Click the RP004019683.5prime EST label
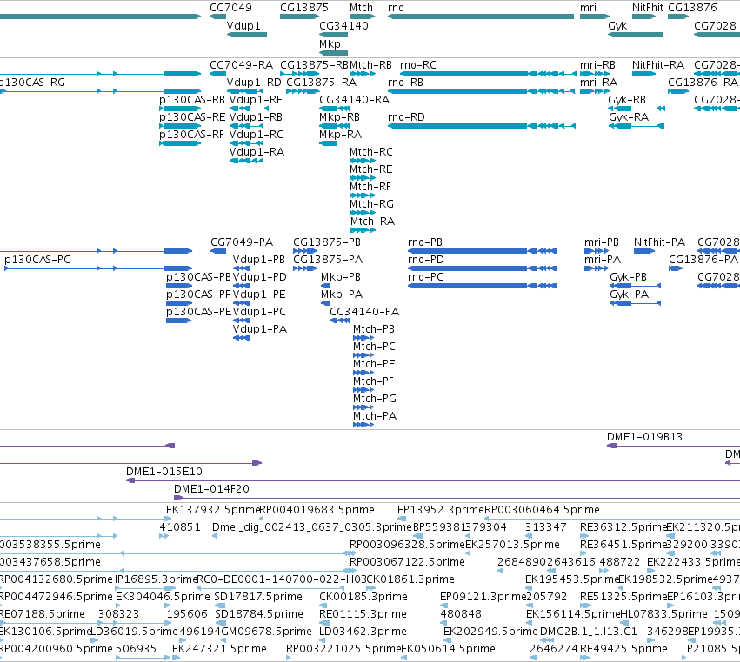740x662 pixels. tap(317, 510)
